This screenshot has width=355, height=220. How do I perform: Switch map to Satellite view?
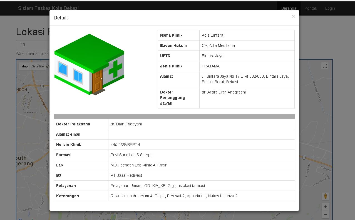click(38, 66)
